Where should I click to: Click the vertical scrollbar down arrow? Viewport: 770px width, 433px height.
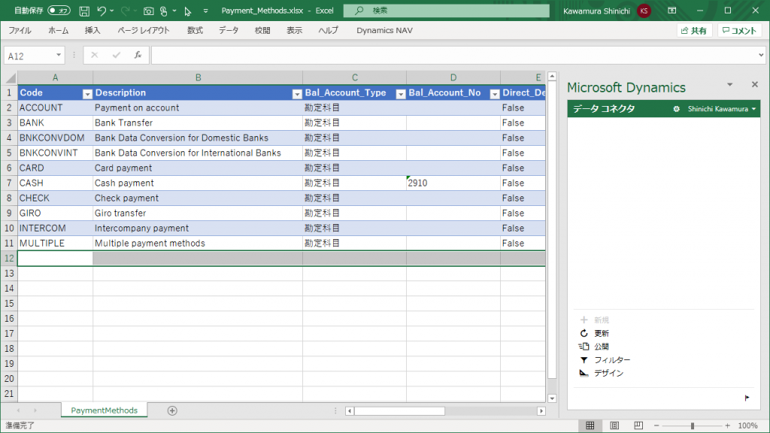pyautogui.click(x=552, y=398)
